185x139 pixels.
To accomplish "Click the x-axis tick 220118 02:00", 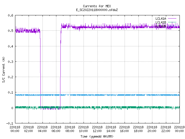I will coord(28,129).
